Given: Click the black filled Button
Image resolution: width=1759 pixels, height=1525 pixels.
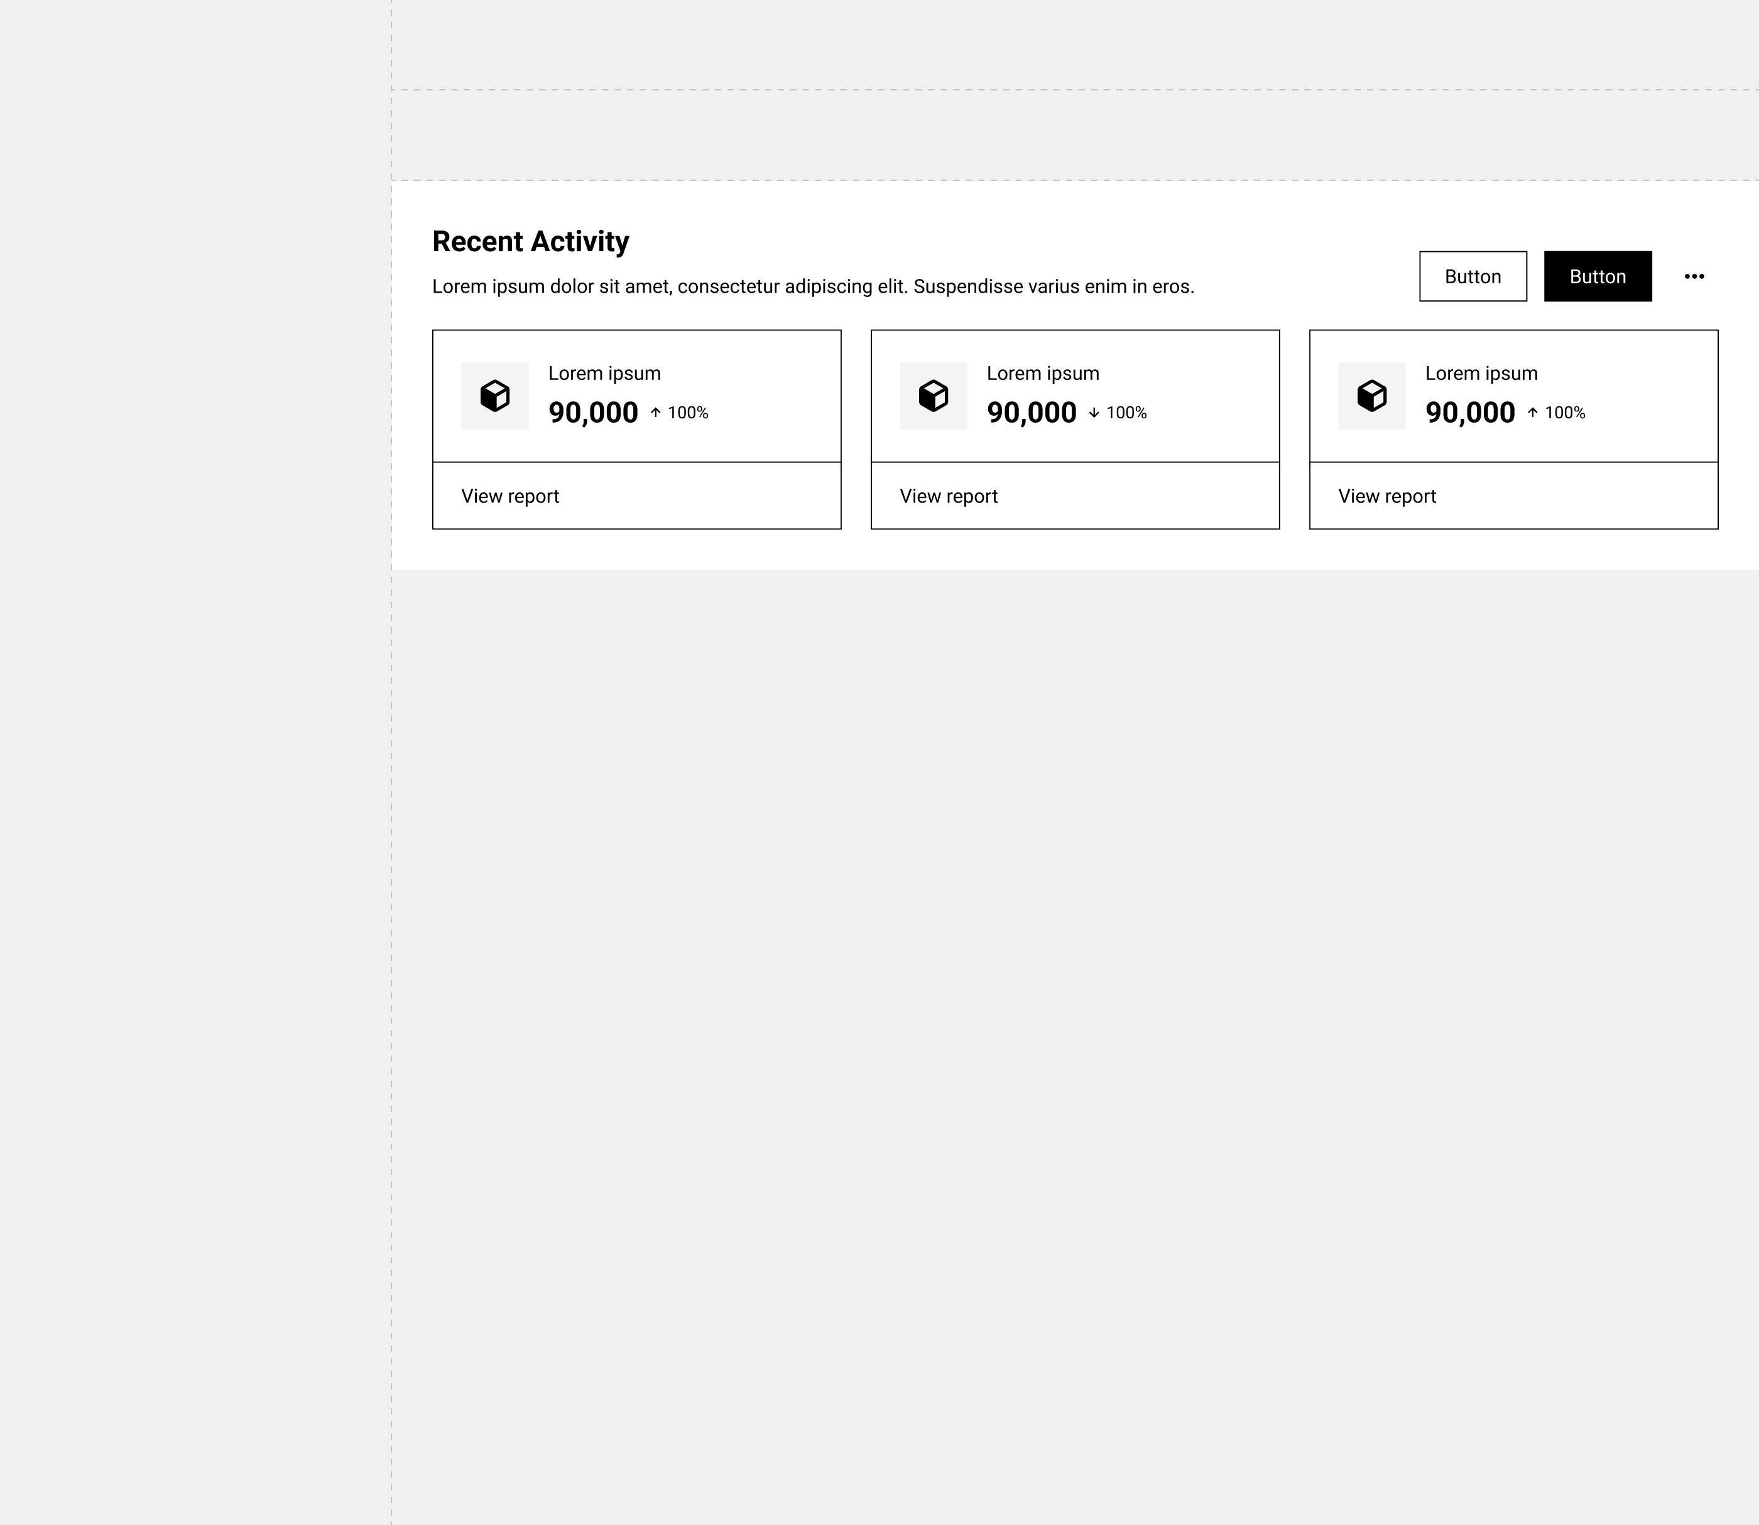Looking at the screenshot, I should [x=1598, y=276].
